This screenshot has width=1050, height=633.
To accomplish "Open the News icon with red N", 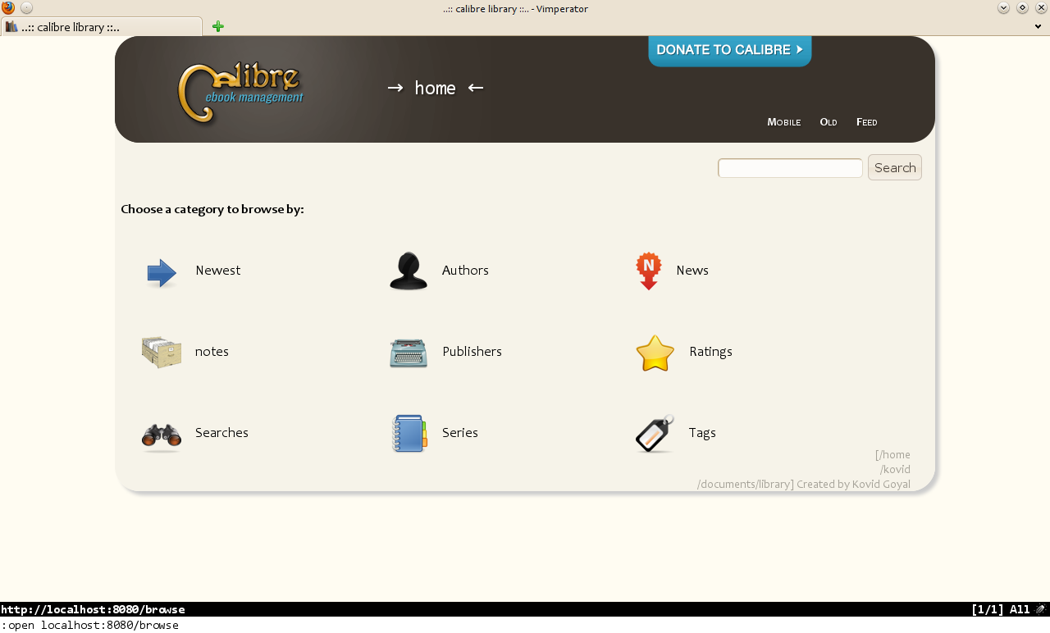I will (x=649, y=271).
